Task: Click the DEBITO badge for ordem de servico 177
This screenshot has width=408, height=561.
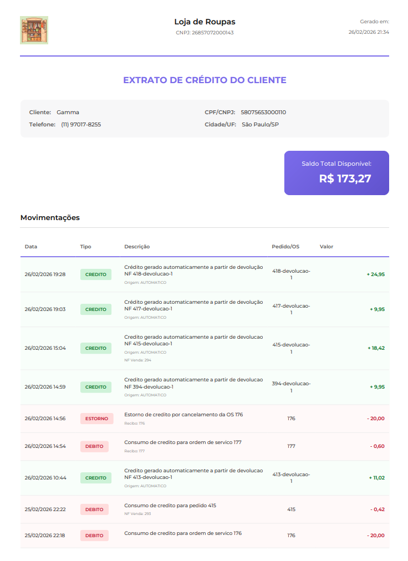Action: click(94, 446)
